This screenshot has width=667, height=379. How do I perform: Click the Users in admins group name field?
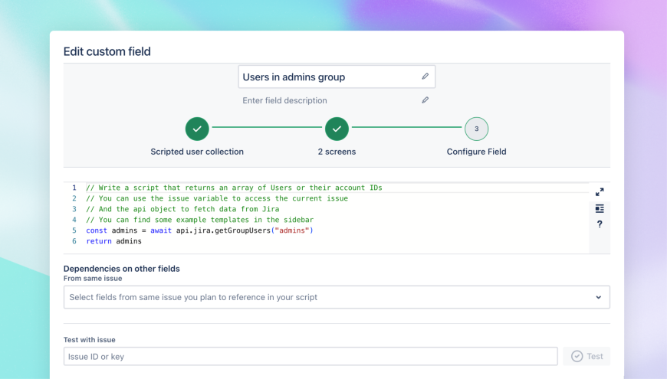(x=330, y=77)
